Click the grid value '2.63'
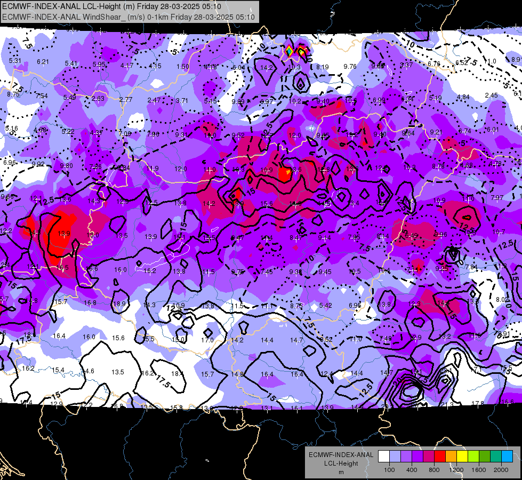 pos(98,98)
